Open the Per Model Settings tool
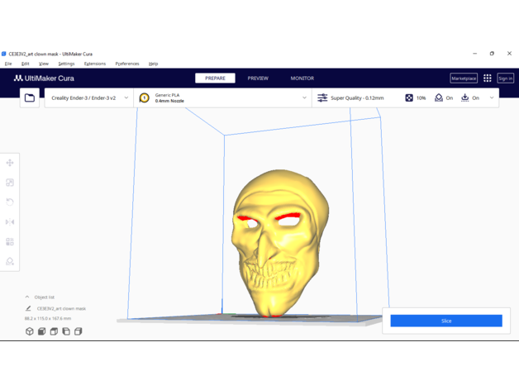 click(10, 242)
